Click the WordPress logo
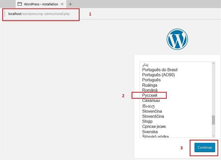Viewport: 221px width, 160px height. [177, 39]
